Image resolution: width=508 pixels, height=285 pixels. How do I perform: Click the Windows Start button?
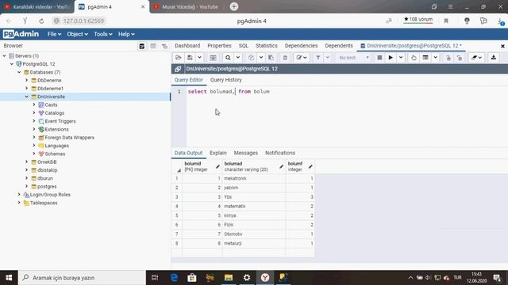(x=9, y=278)
